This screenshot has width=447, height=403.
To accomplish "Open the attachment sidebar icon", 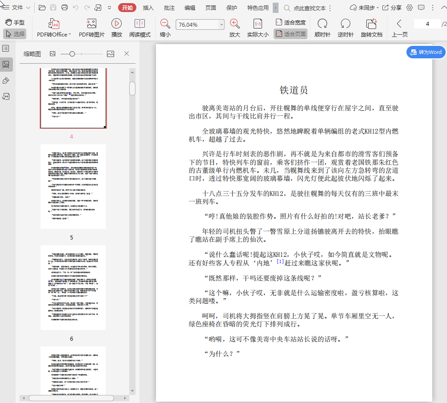I will point(6,81).
